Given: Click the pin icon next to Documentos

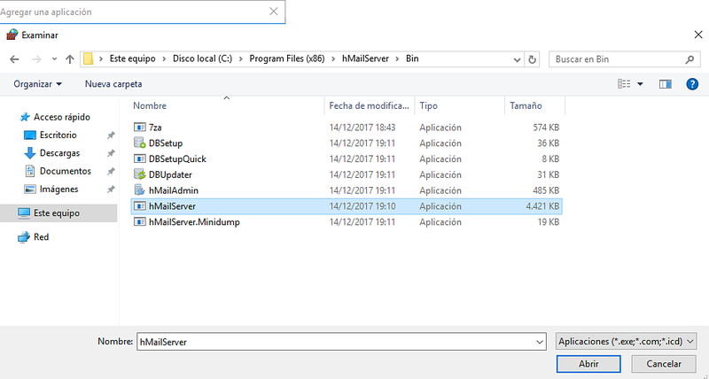Looking at the screenshot, I should pyautogui.click(x=111, y=172).
